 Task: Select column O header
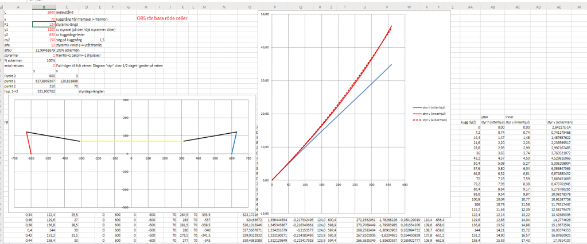click(250, 7)
